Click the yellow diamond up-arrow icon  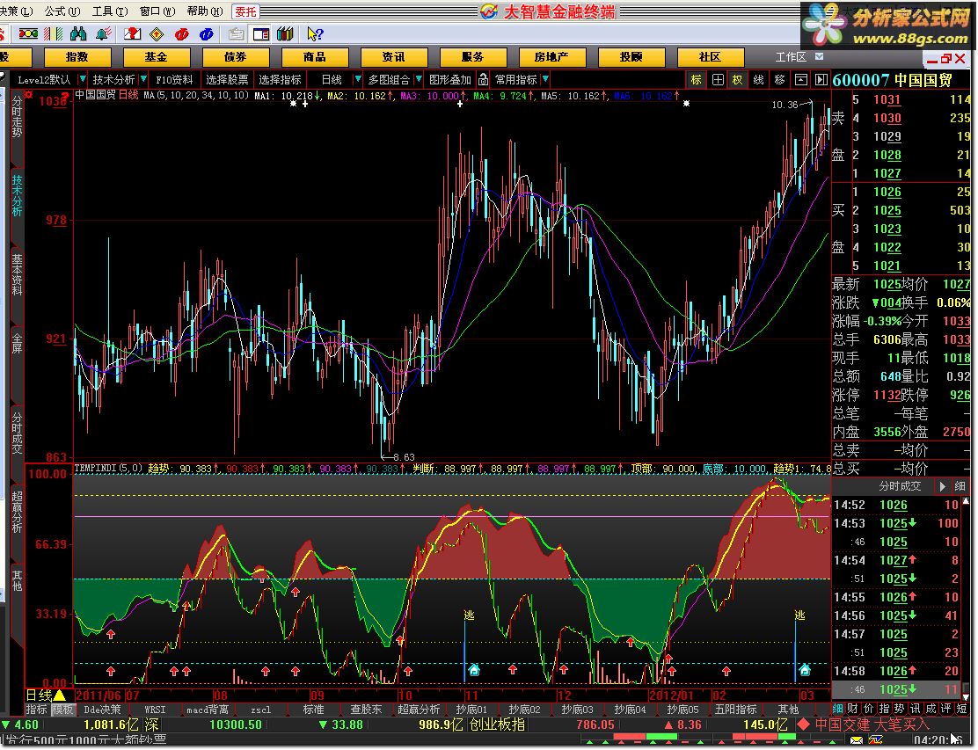(157, 34)
